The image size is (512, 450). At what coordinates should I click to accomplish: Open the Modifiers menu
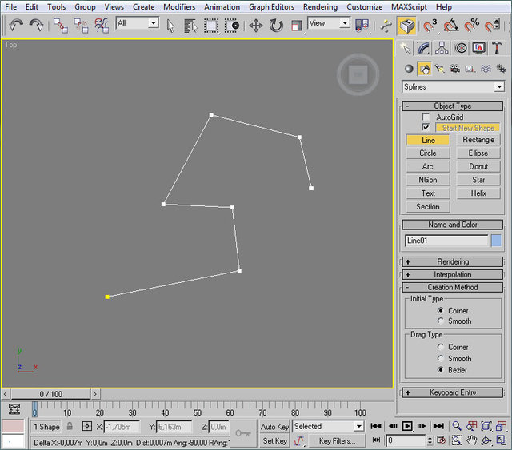pyautogui.click(x=179, y=6)
